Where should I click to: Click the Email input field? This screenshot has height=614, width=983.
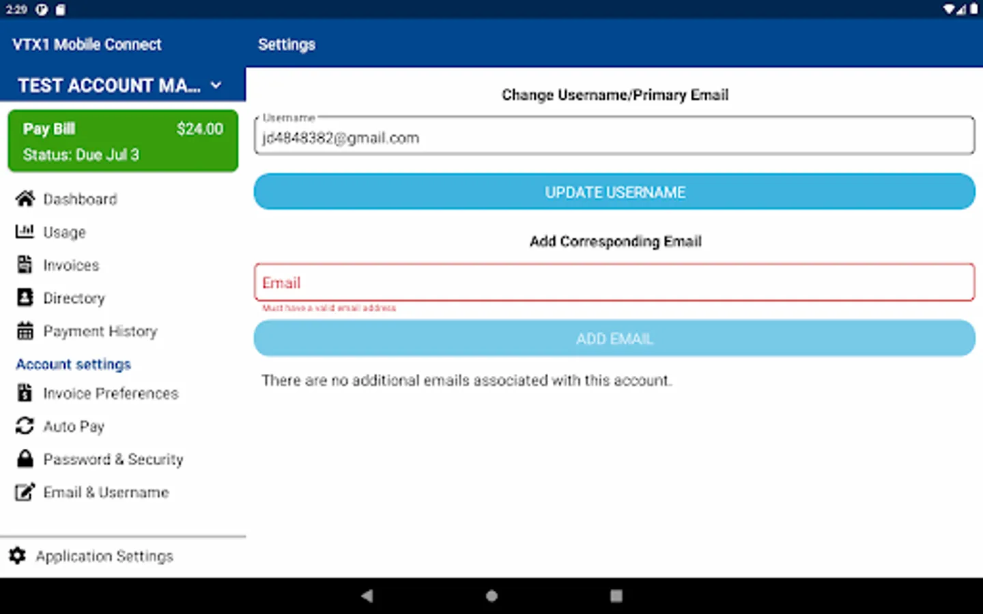614,282
